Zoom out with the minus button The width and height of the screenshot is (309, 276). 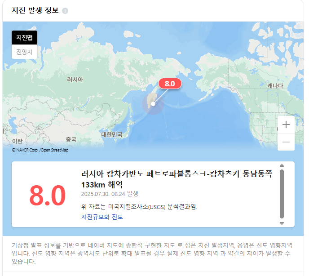coord(286,142)
